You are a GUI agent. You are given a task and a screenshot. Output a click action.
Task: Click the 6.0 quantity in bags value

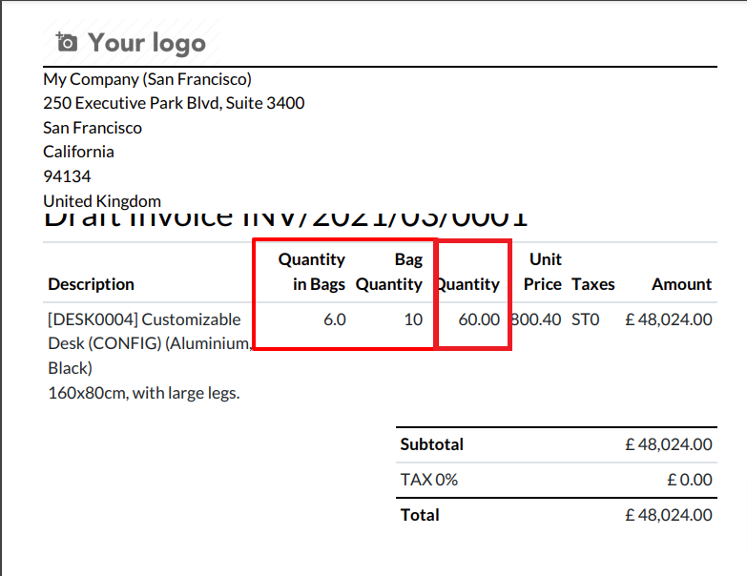click(335, 319)
